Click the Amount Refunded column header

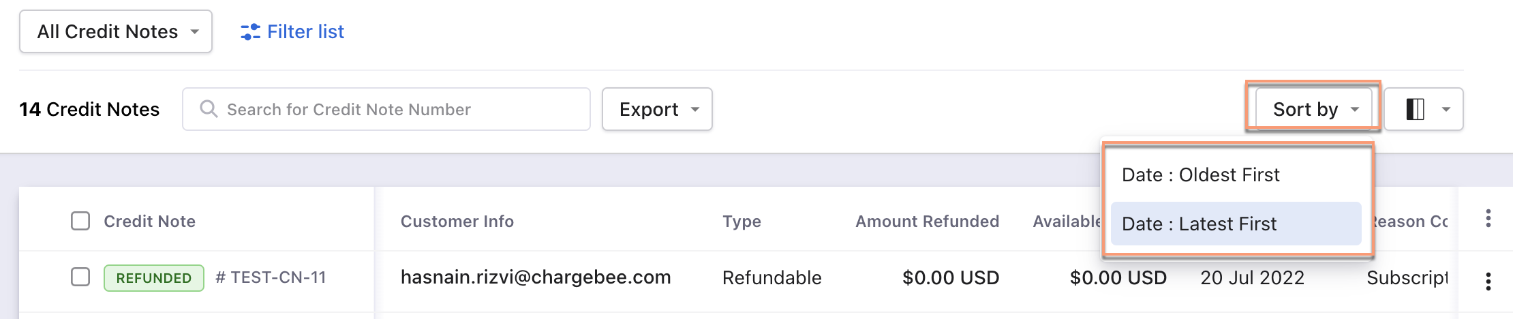(x=927, y=222)
